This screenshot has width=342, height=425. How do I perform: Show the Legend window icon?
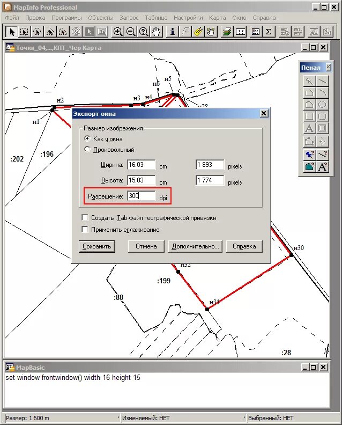pyautogui.click(x=255, y=32)
